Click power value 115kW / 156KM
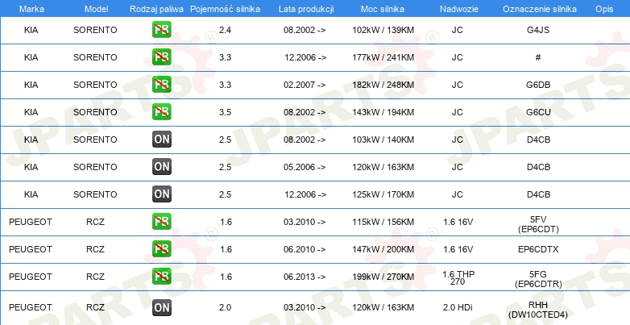 click(x=383, y=222)
